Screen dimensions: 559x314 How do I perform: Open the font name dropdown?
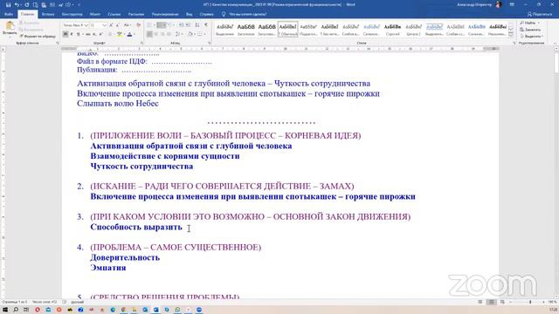(x=86, y=25)
